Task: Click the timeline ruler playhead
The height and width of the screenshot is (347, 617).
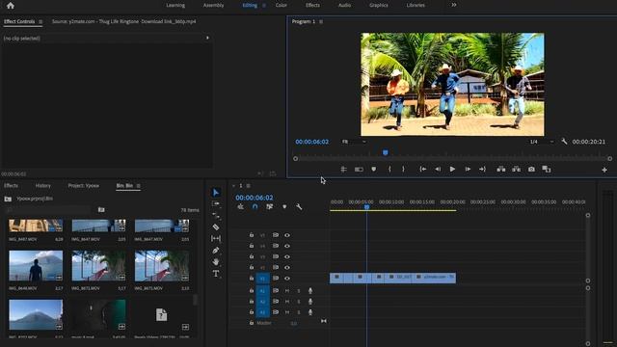Action: 366,206
